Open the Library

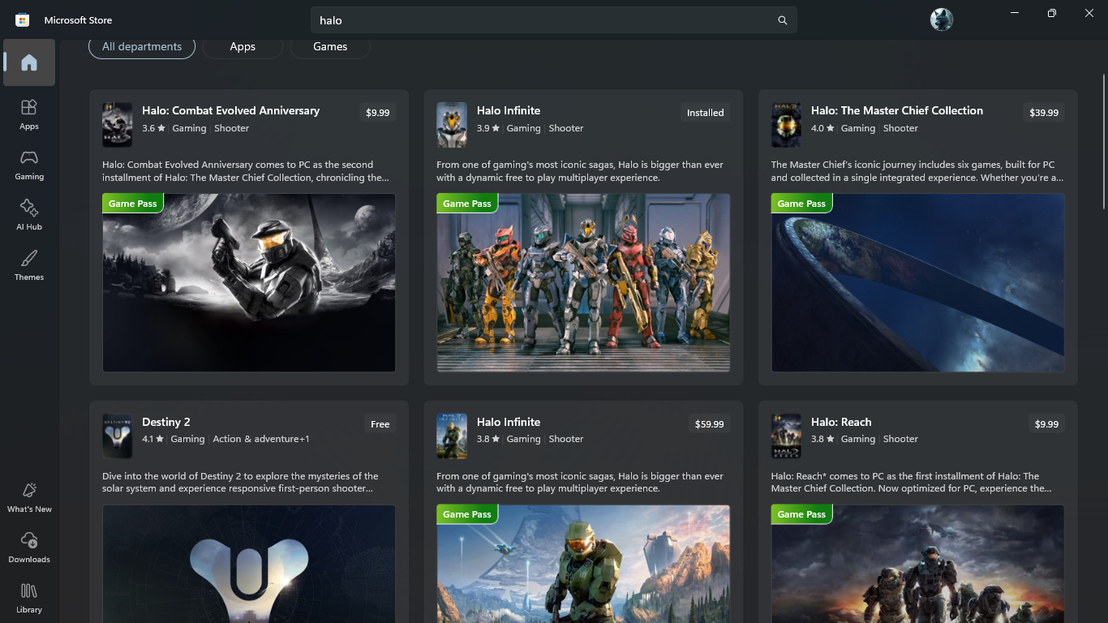coord(29,598)
